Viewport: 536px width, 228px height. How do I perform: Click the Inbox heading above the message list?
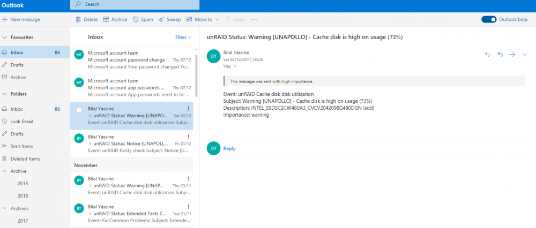point(95,37)
